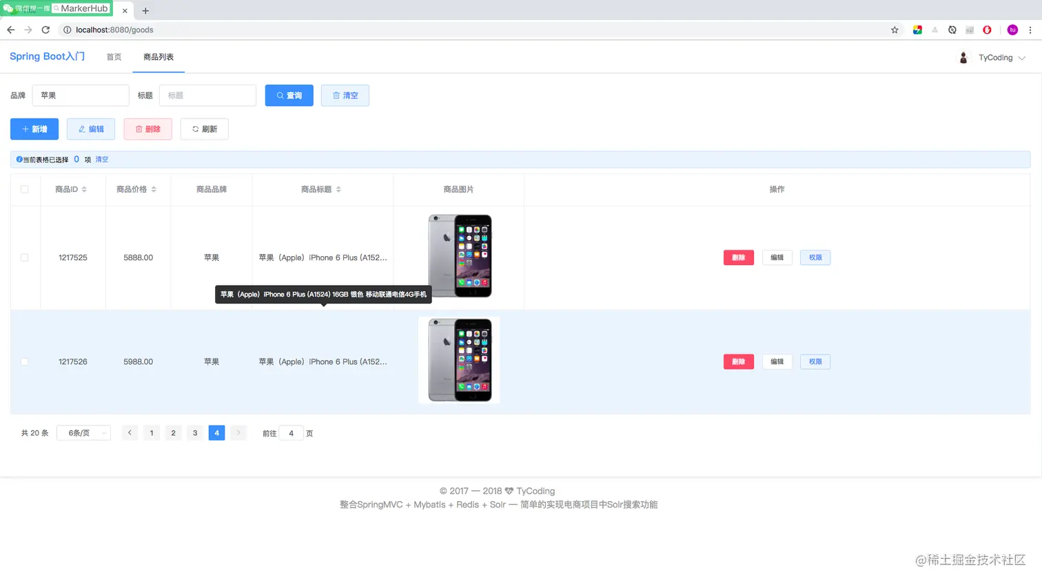Click the next page right chevron
The height and width of the screenshot is (583, 1042).
coord(238,433)
